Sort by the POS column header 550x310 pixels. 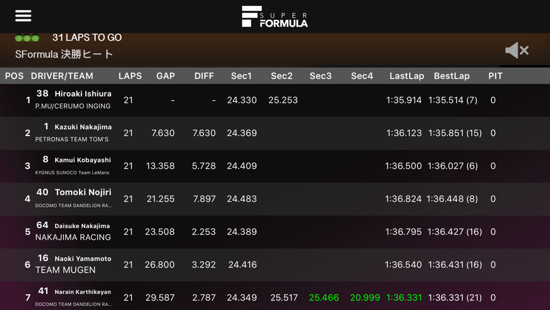(x=14, y=76)
